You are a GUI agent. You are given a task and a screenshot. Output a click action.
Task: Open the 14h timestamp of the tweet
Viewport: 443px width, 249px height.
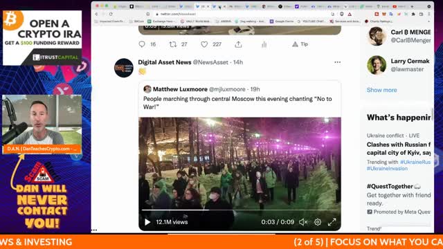(x=238, y=62)
